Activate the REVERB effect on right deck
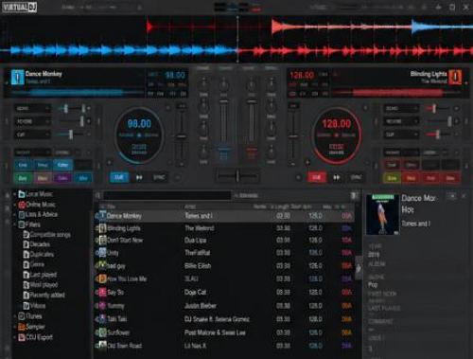 click(456, 121)
